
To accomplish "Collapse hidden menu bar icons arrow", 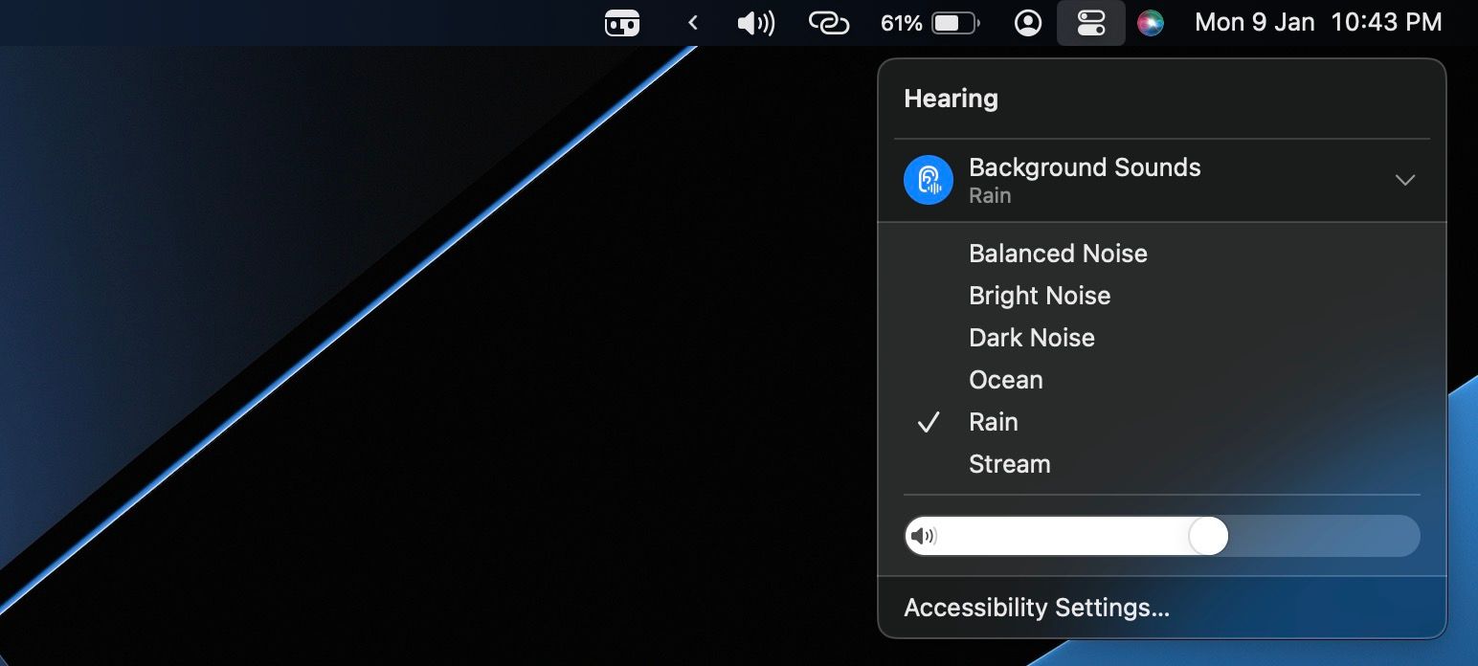I will click(693, 23).
